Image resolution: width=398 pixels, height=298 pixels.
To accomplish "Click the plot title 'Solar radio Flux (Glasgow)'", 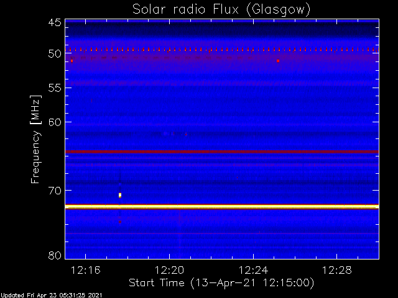I will point(221,9).
